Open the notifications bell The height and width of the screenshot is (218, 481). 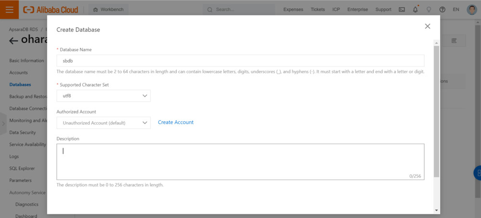click(x=415, y=10)
